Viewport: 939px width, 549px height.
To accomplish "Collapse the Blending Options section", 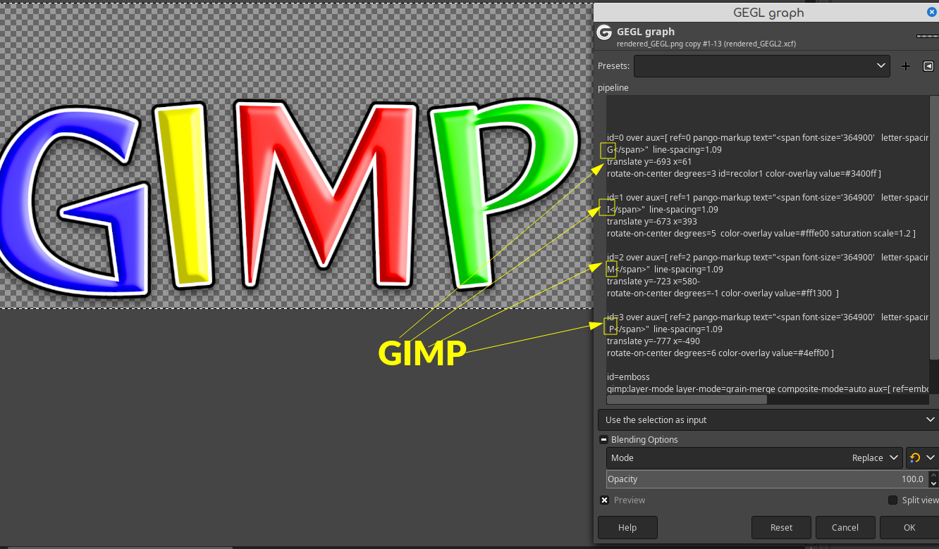I will coord(603,439).
